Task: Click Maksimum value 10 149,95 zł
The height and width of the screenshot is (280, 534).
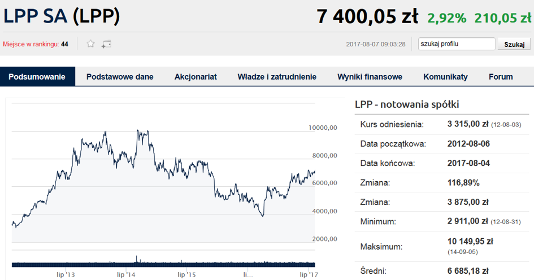Action: [470, 241]
